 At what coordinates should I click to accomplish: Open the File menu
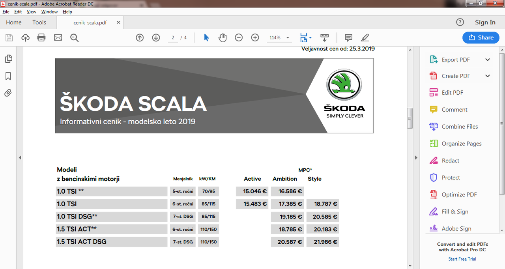pos(6,12)
